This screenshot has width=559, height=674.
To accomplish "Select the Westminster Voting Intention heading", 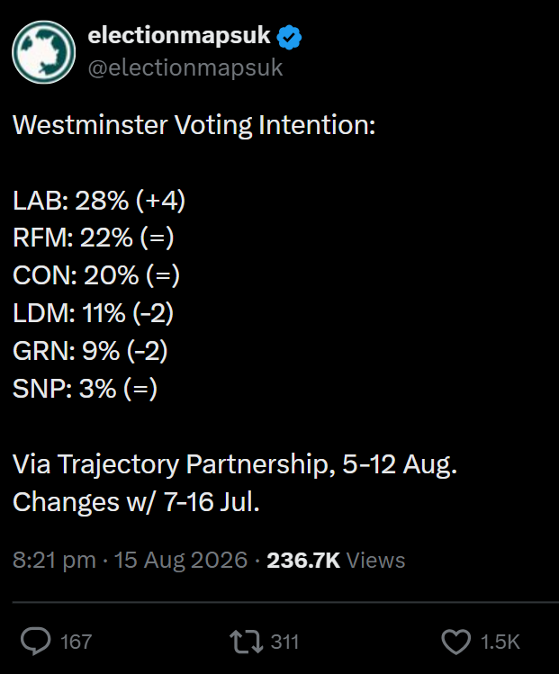I will tap(194, 125).
